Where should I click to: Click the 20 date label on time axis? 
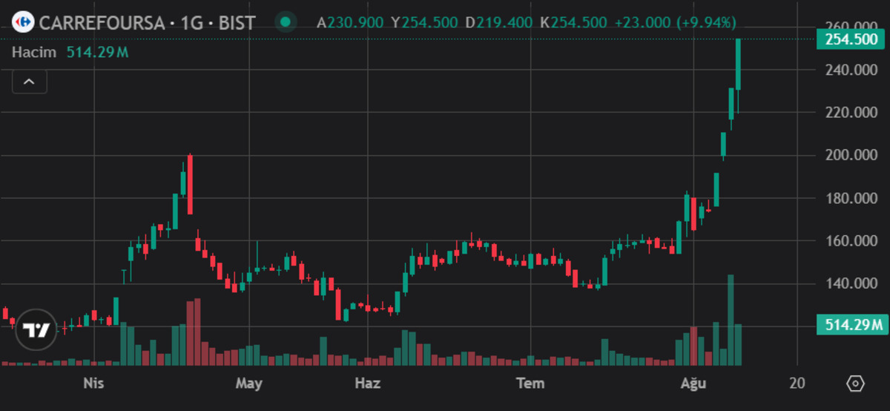click(x=797, y=384)
